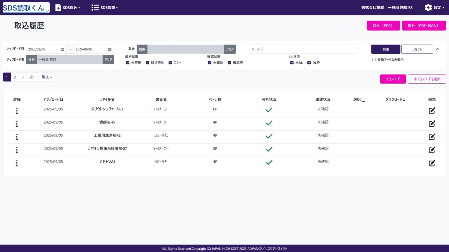Expand the SDS取込 dropdown menu
This screenshot has width=449, height=252.
[68, 8]
